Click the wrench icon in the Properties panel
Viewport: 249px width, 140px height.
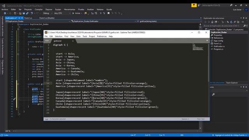click(x=213, y=94)
